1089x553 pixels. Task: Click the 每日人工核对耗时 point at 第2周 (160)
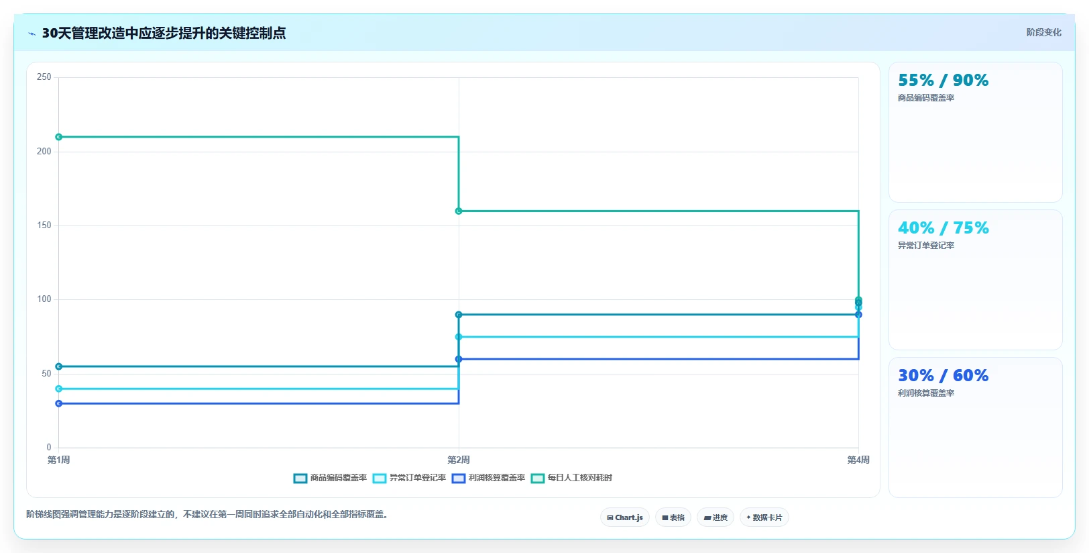coord(459,211)
